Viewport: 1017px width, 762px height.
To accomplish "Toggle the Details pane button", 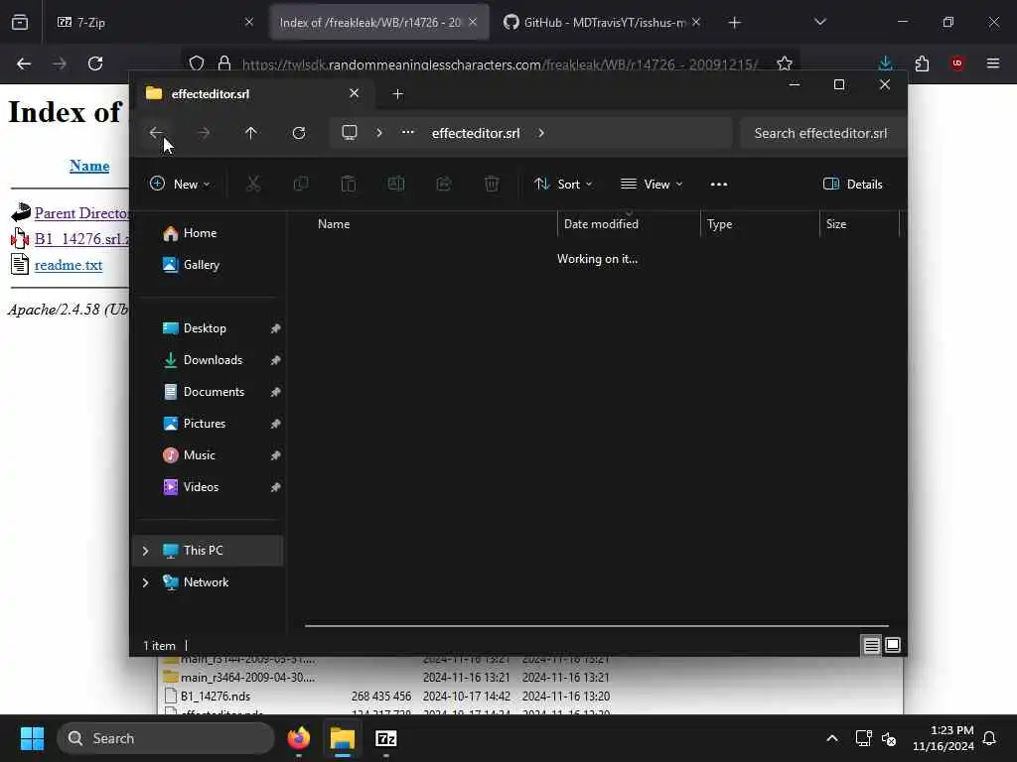I will [852, 184].
